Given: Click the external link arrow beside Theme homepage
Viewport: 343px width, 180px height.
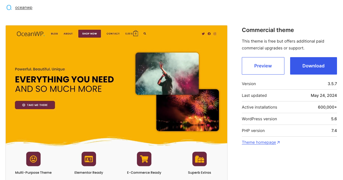Looking at the screenshot, I should 278,142.
